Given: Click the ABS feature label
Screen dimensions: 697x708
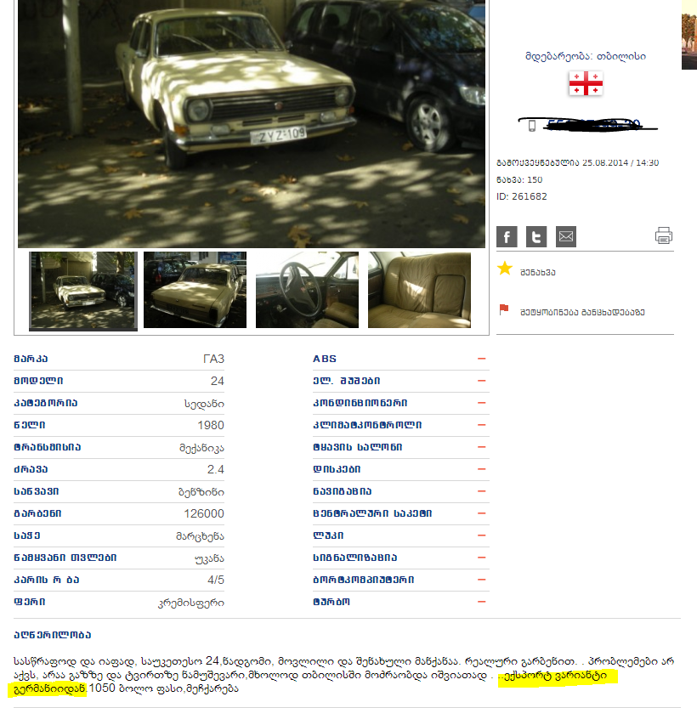Looking at the screenshot, I should click(325, 359).
